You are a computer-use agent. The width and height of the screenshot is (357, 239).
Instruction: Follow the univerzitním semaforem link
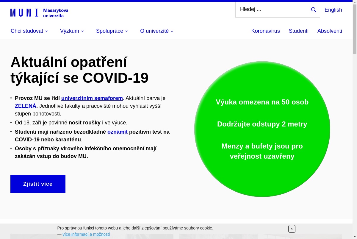point(92,98)
